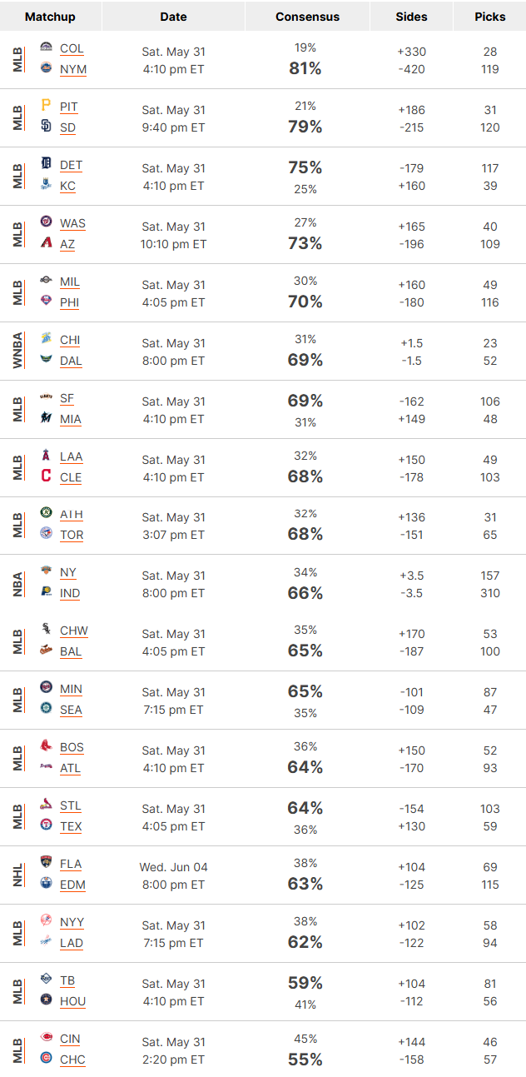Viewport: 526px width, 1077px height.
Task: Click the Cleveland Guardians logo icon
Action: (x=46, y=476)
